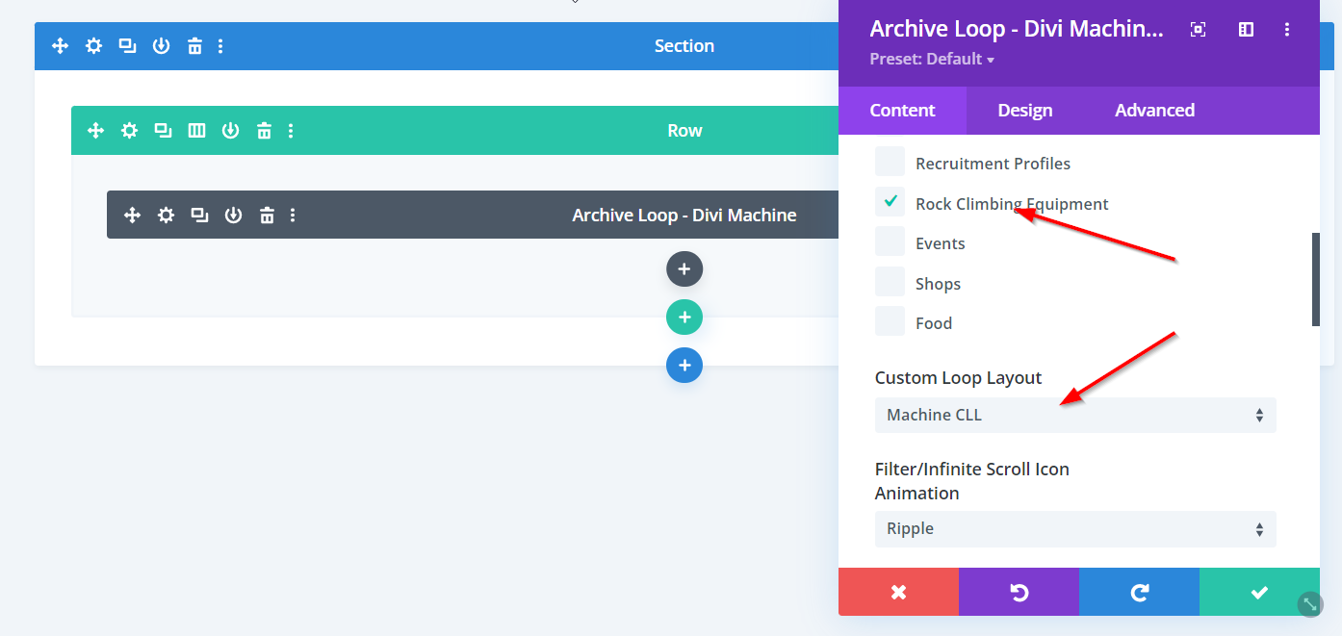This screenshot has height=636, width=1342.
Task: Expand the Preset: Default selector
Action: pyautogui.click(x=931, y=60)
